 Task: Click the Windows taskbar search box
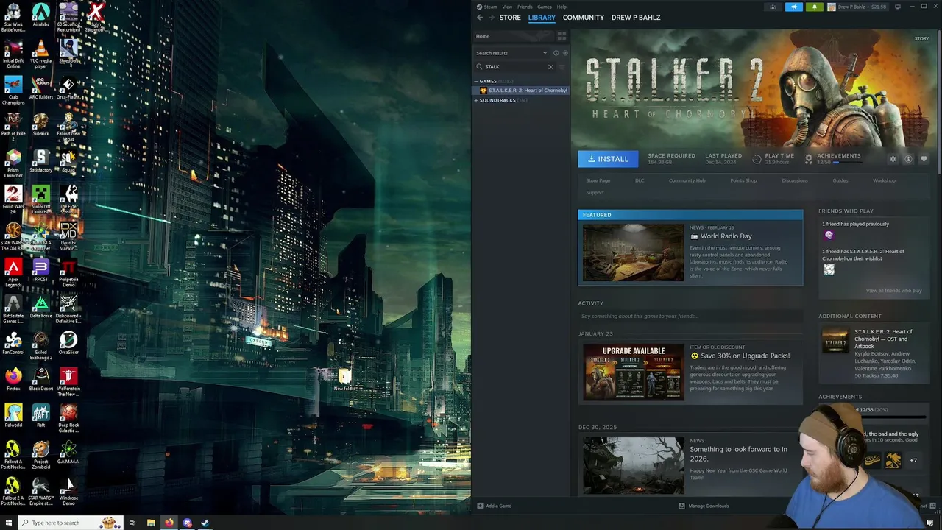[69, 523]
